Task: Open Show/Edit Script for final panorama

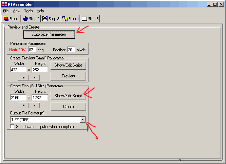Action: click(68, 96)
